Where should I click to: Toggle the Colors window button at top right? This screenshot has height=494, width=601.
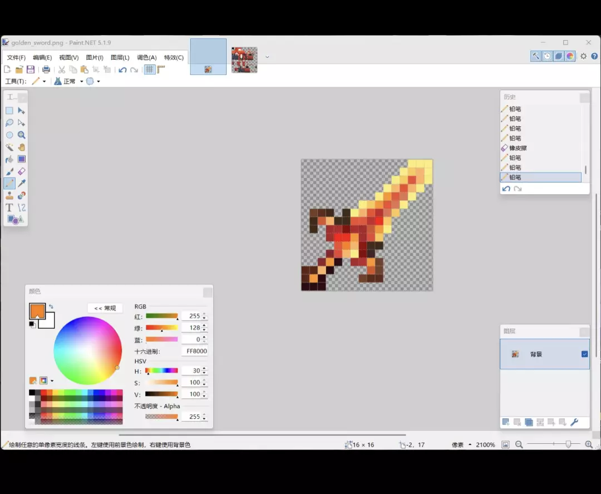point(570,56)
